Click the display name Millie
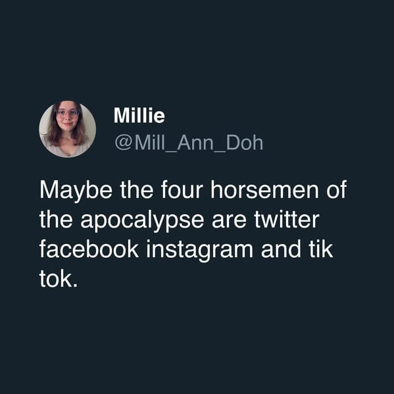The height and width of the screenshot is (394, 394). coord(139,116)
